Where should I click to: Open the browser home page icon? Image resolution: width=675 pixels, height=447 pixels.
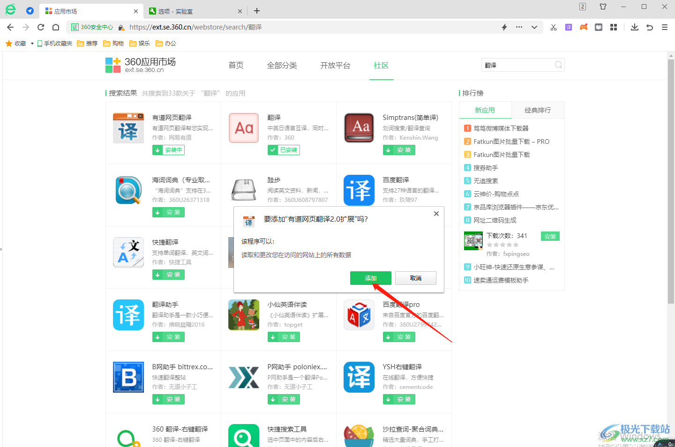[56, 27]
